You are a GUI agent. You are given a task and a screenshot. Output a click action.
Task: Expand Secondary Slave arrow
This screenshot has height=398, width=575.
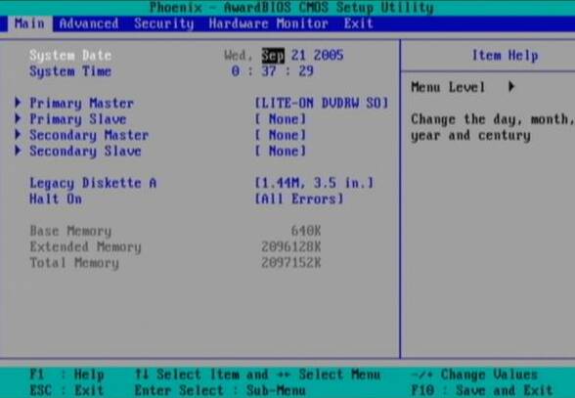pos(18,151)
